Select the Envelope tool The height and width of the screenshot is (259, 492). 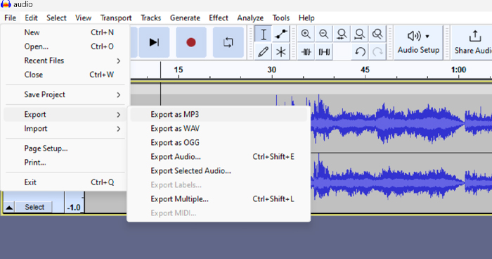click(281, 34)
